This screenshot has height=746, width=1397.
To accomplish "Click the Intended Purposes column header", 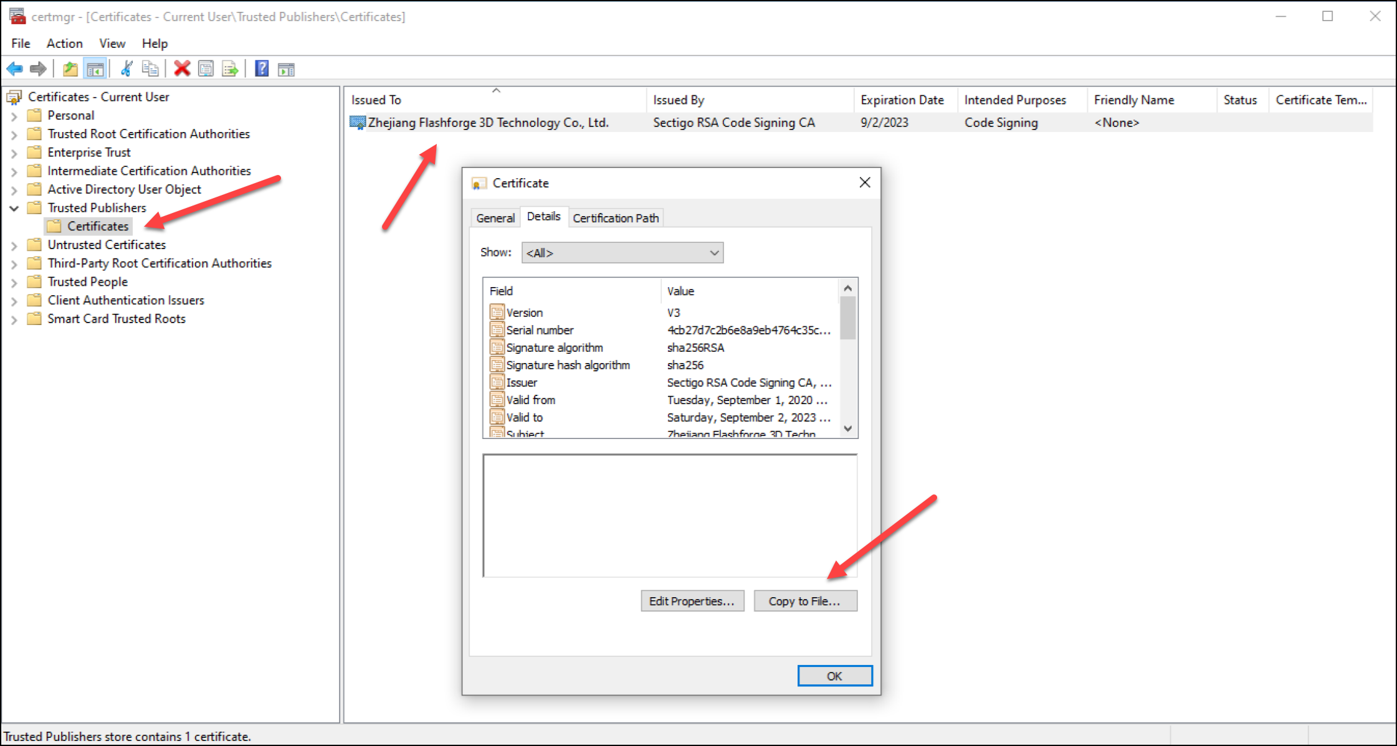I will 1022,100.
